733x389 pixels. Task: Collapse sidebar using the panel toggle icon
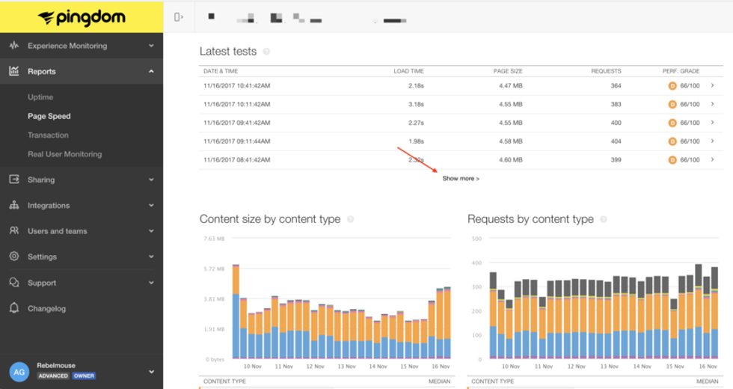[178, 17]
